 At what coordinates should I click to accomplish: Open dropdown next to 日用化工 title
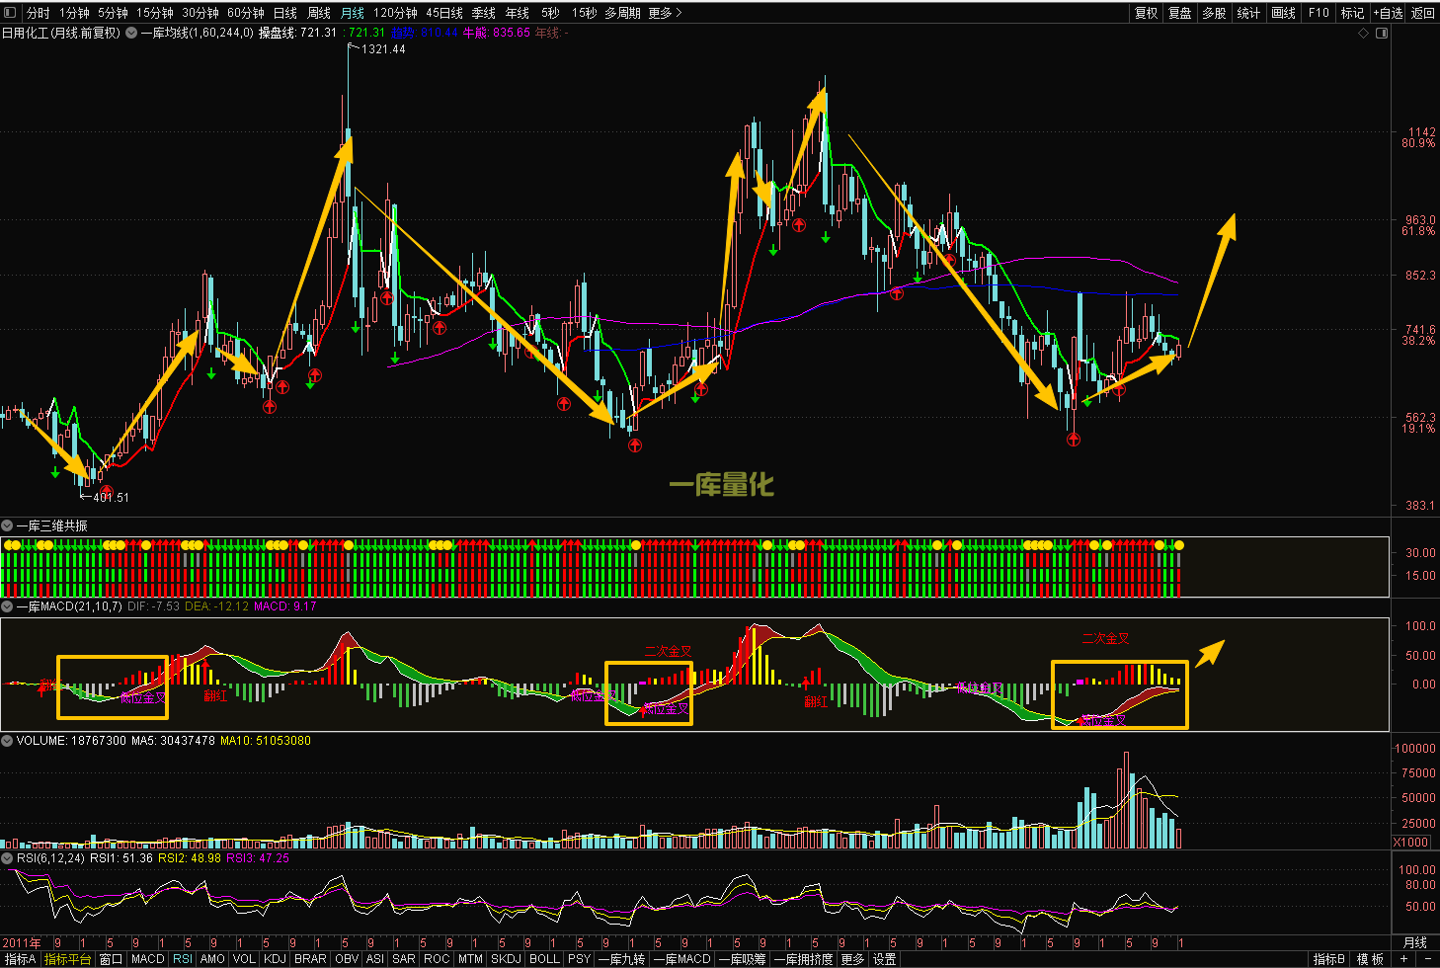tap(131, 33)
